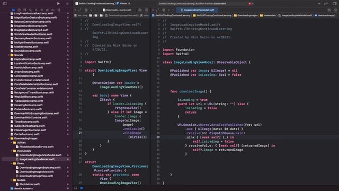This screenshot has height=191, width=339.
Task: Open related items grid in left editor
Action: [x=86, y=10]
